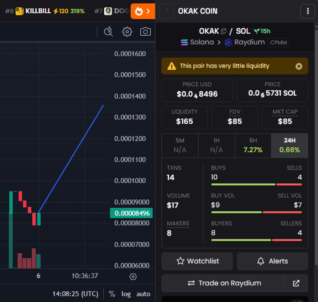Click the star icon on Watchlist
The image size is (318, 302).
(x=180, y=261)
